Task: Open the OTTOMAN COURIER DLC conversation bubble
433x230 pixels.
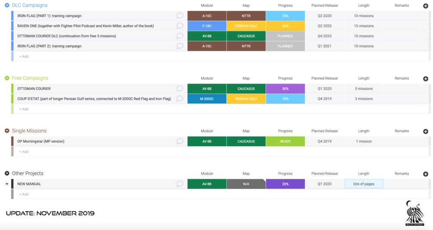Action: (x=180, y=36)
